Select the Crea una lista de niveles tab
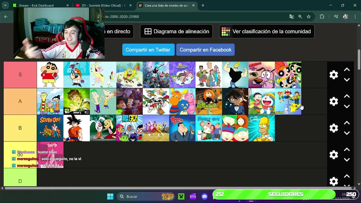The image size is (361, 203). [x=167, y=5]
